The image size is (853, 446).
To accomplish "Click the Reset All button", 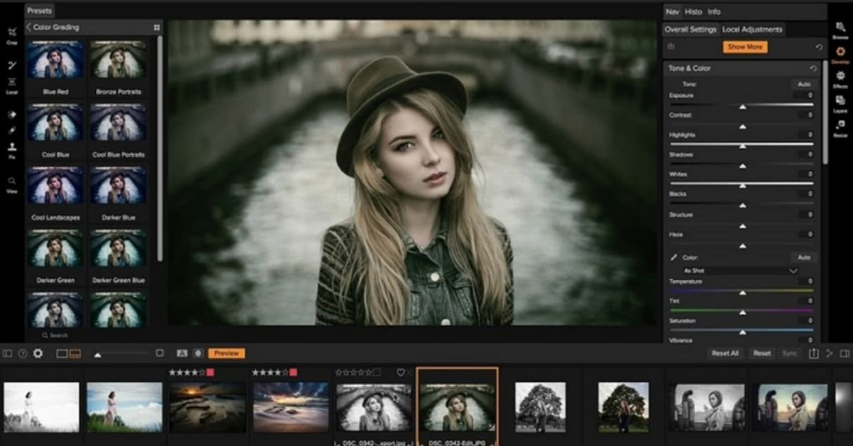I will coord(725,353).
